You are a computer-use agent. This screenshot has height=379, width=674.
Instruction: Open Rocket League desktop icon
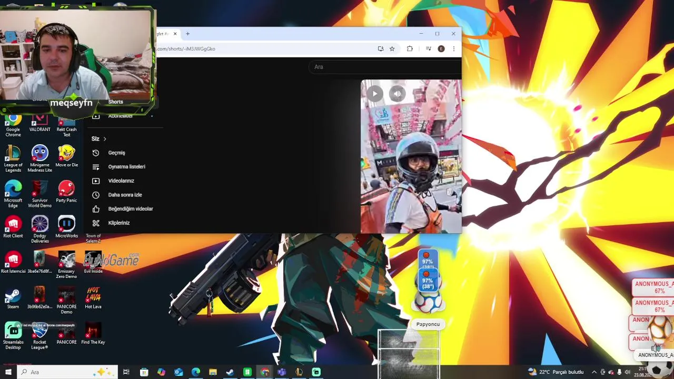pos(40,336)
